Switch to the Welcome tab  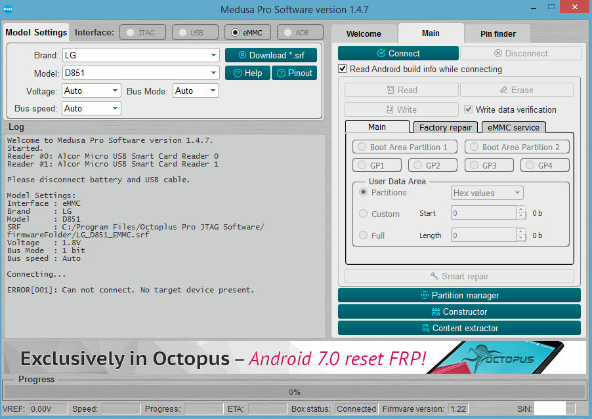(x=364, y=33)
